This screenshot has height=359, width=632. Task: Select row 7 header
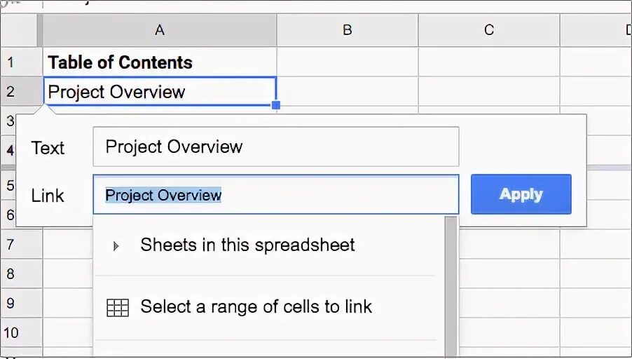(x=11, y=245)
